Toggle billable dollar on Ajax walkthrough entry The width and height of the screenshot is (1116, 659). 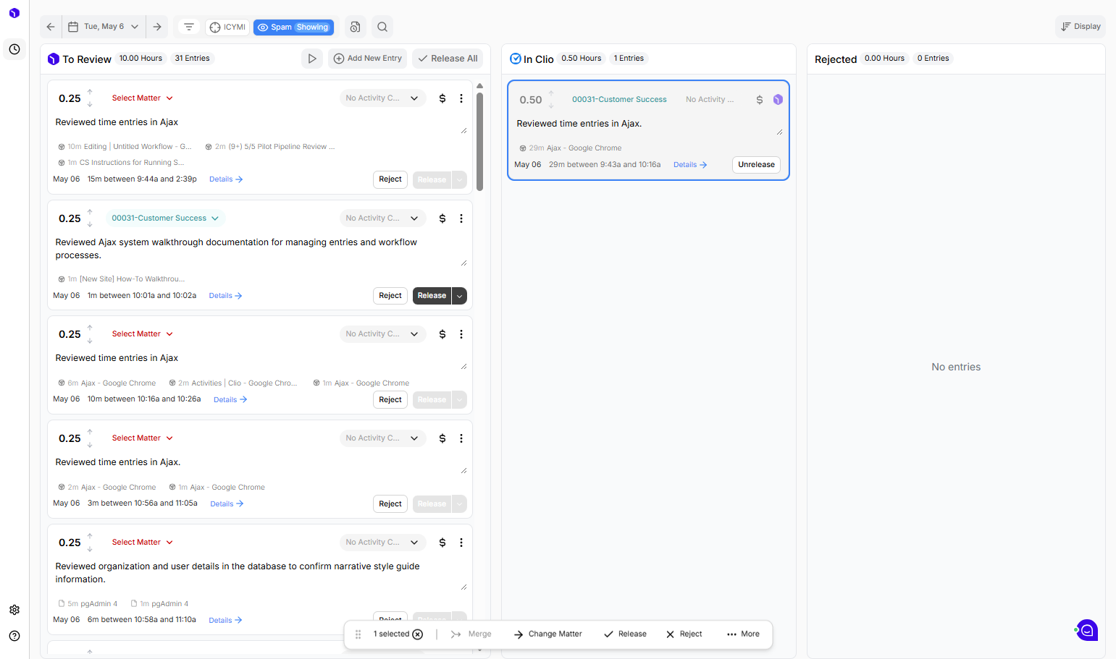coord(442,218)
